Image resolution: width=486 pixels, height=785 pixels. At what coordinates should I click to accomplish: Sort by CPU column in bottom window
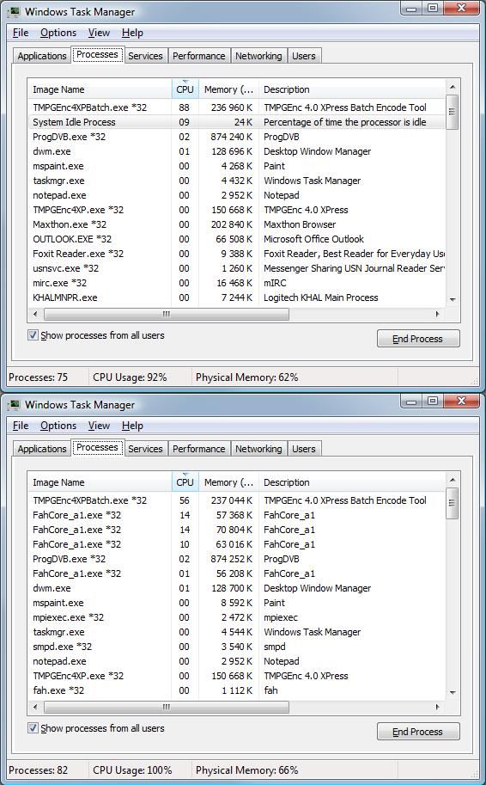point(185,482)
